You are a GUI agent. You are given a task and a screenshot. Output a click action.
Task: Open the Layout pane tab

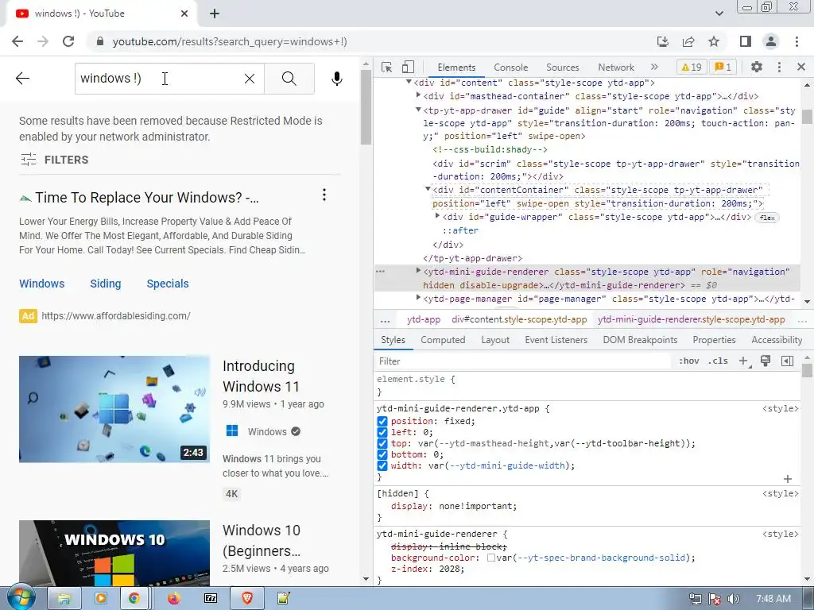coord(495,340)
